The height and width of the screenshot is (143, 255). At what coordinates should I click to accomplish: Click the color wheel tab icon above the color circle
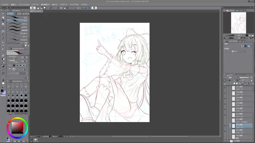coord(10,114)
